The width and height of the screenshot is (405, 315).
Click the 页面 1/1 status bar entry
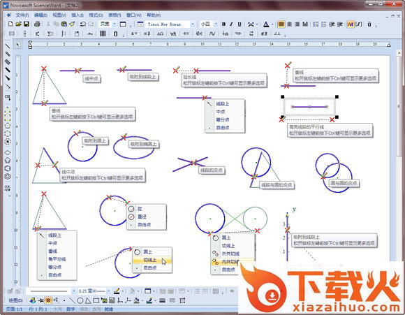click(14, 309)
